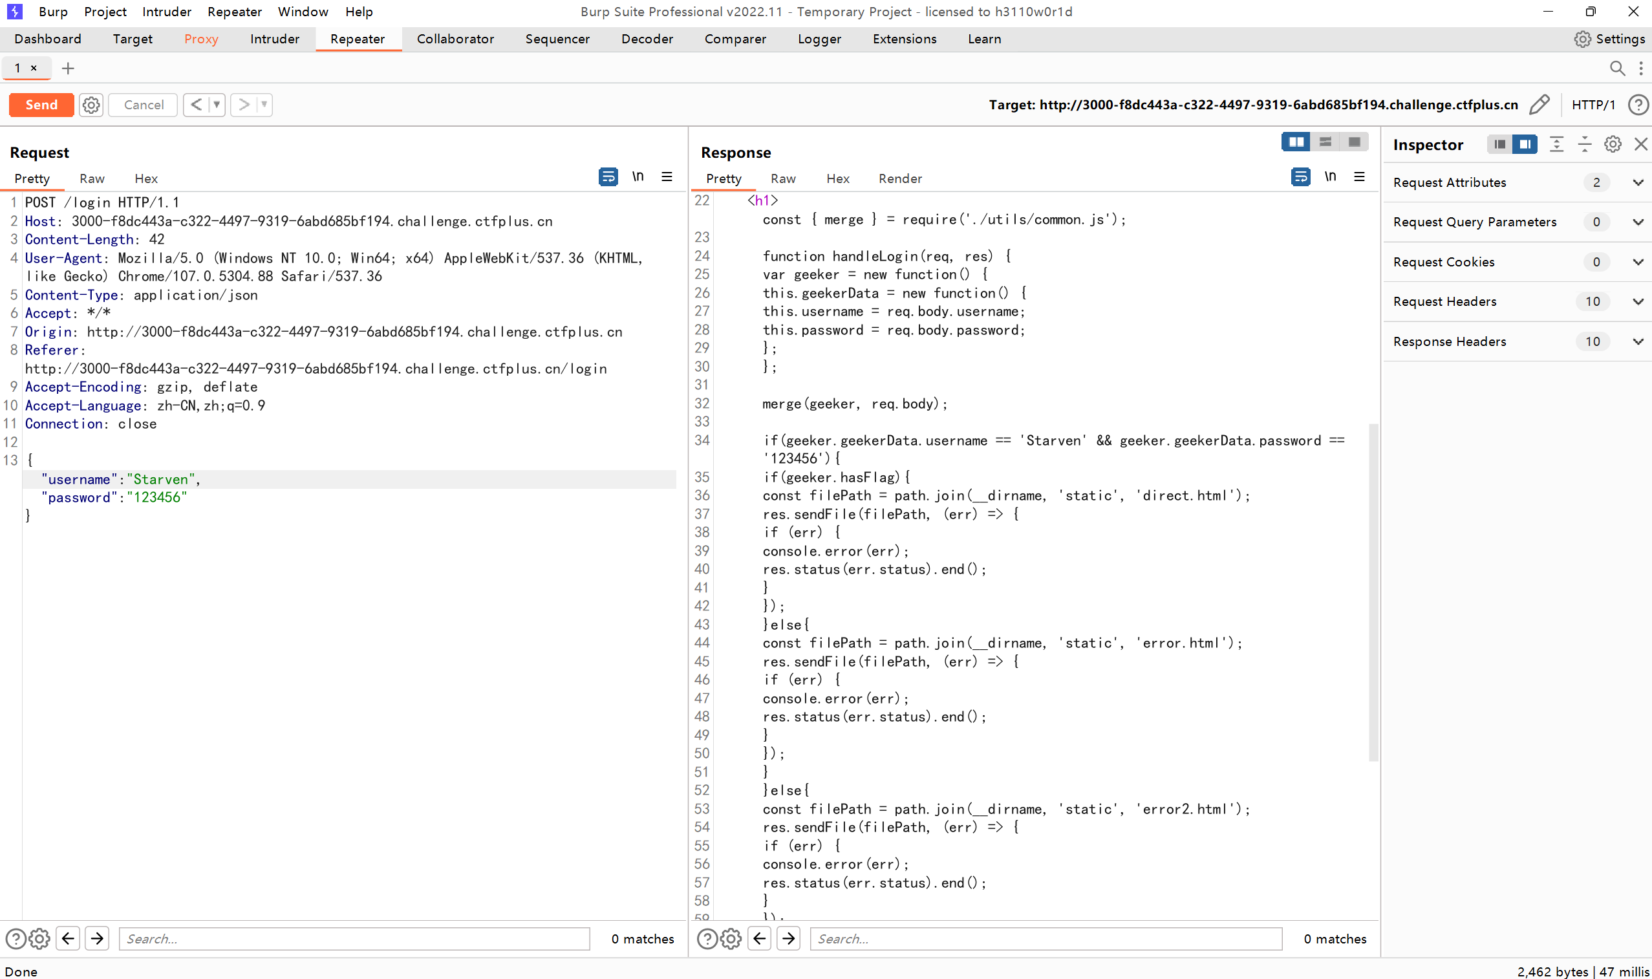Show response in Render view
Screen dimensions: 1652x979
(x=900, y=178)
